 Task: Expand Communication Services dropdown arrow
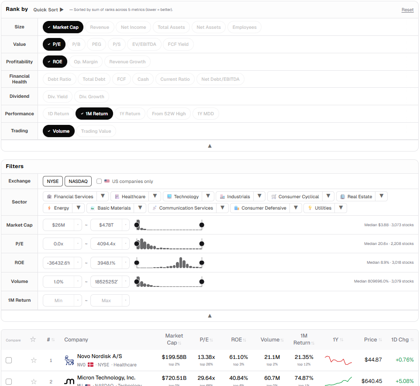point(222,208)
